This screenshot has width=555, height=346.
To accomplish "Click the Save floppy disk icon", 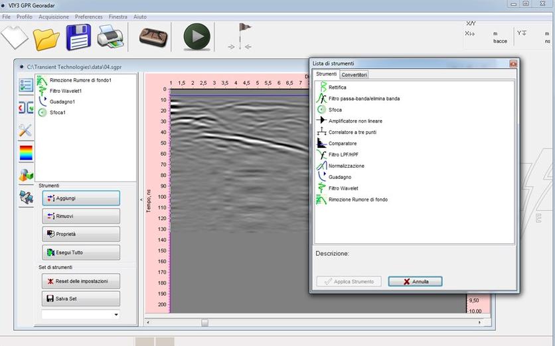I will click(x=78, y=36).
